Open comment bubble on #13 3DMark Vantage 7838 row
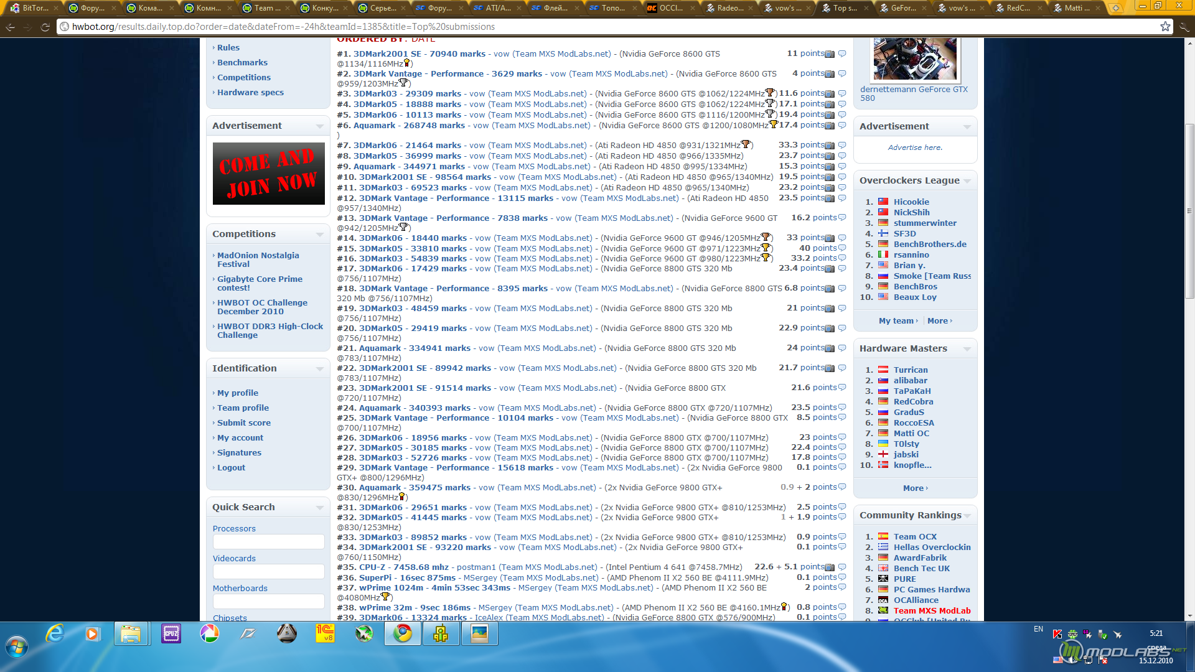This screenshot has height=672, width=1195. click(x=842, y=218)
